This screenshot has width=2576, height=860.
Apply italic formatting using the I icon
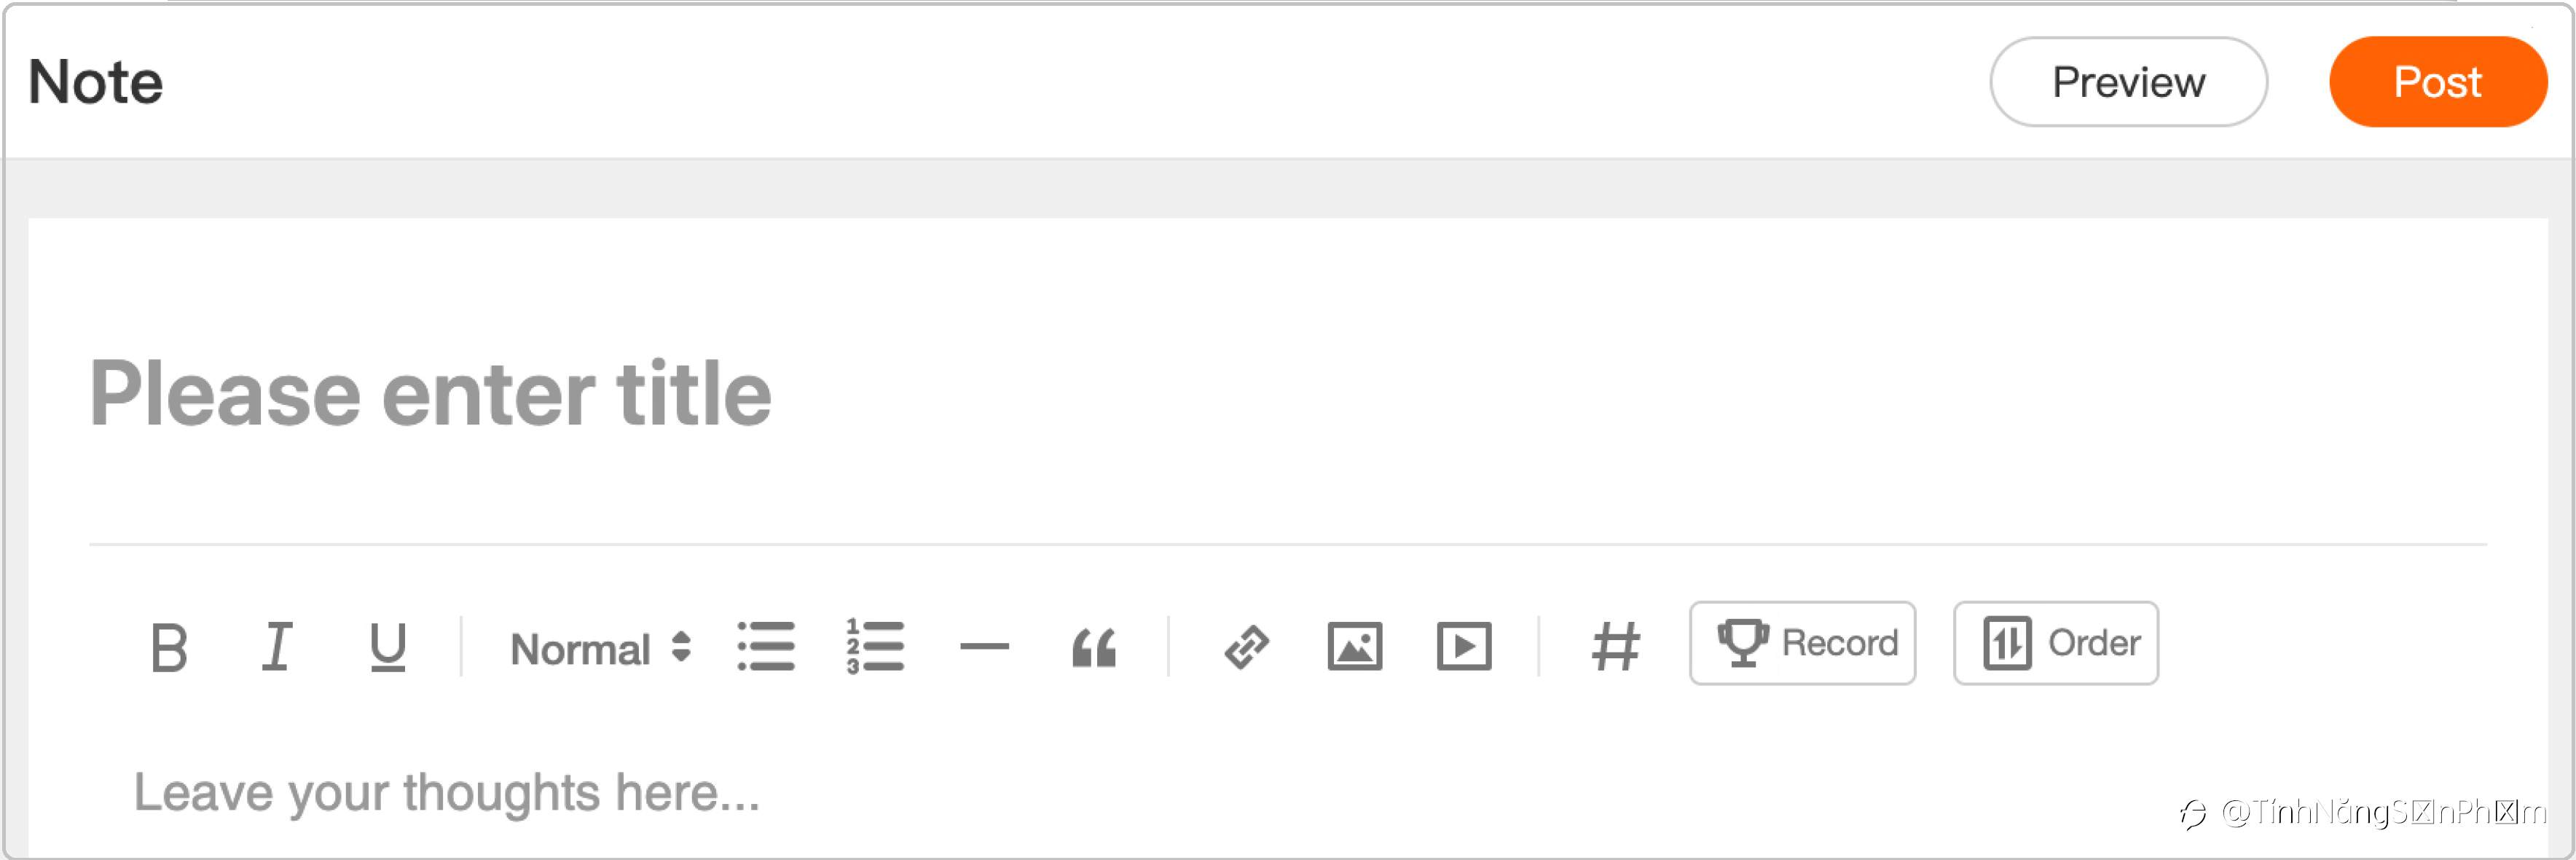tap(277, 647)
